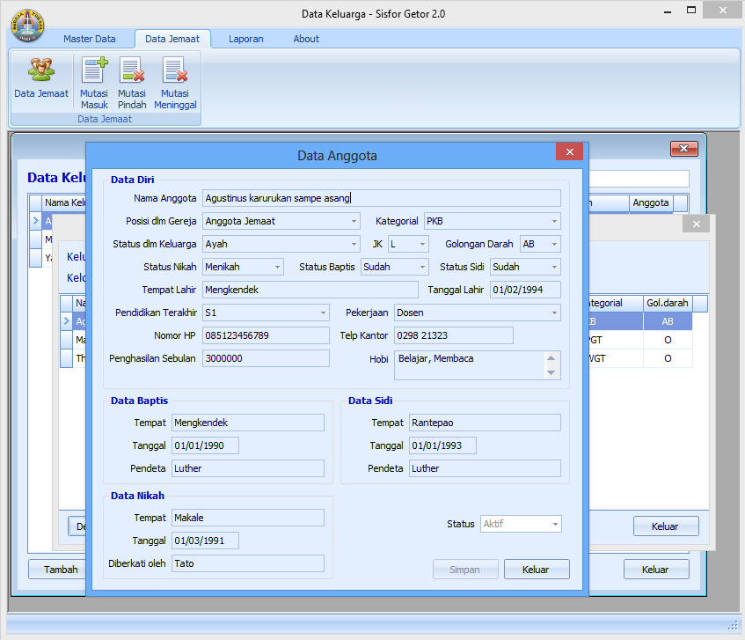Close the Data Anggota dialog with red X
The image size is (745, 640).
pos(570,152)
